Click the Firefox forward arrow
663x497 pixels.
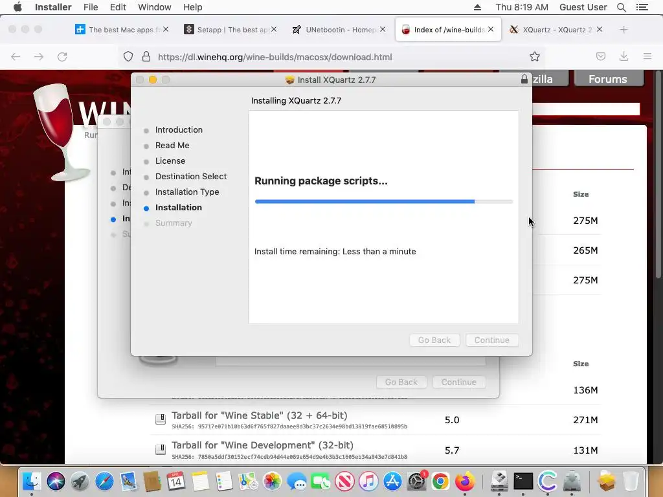(39, 57)
